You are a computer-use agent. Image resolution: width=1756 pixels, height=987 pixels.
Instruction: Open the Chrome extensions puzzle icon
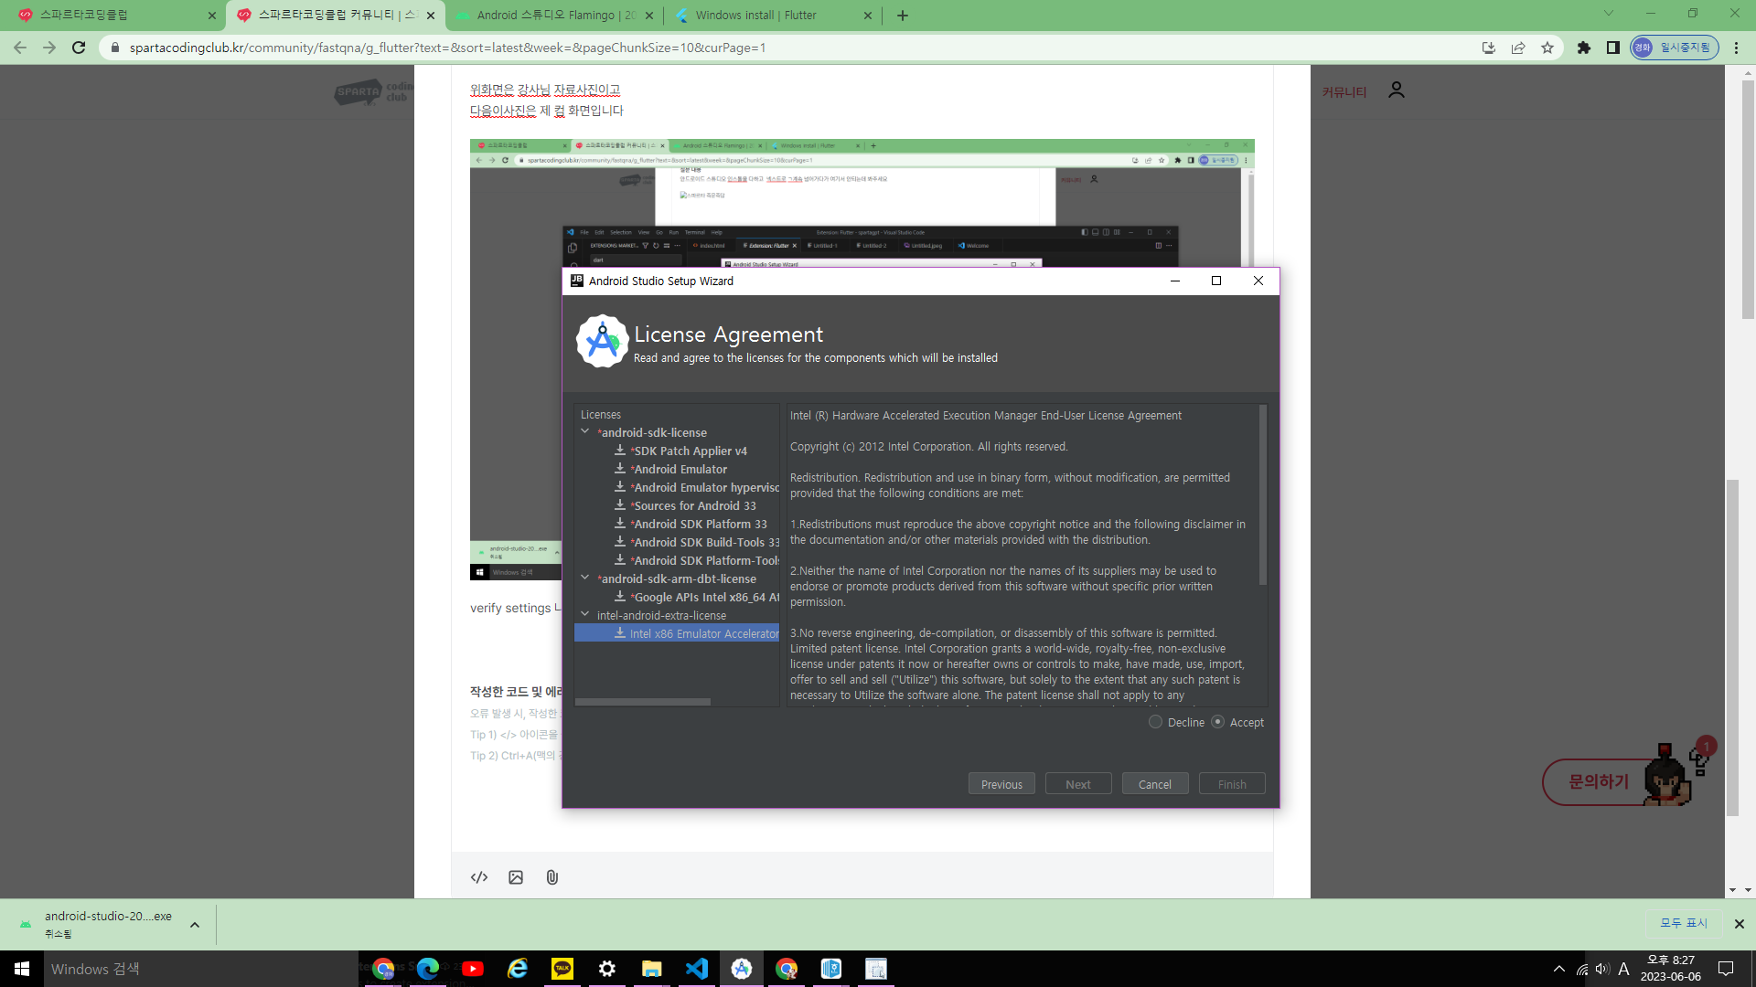click(x=1584, y=48)
